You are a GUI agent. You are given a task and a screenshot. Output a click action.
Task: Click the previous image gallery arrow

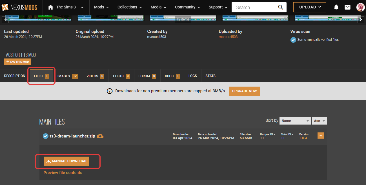click(5, 19)
